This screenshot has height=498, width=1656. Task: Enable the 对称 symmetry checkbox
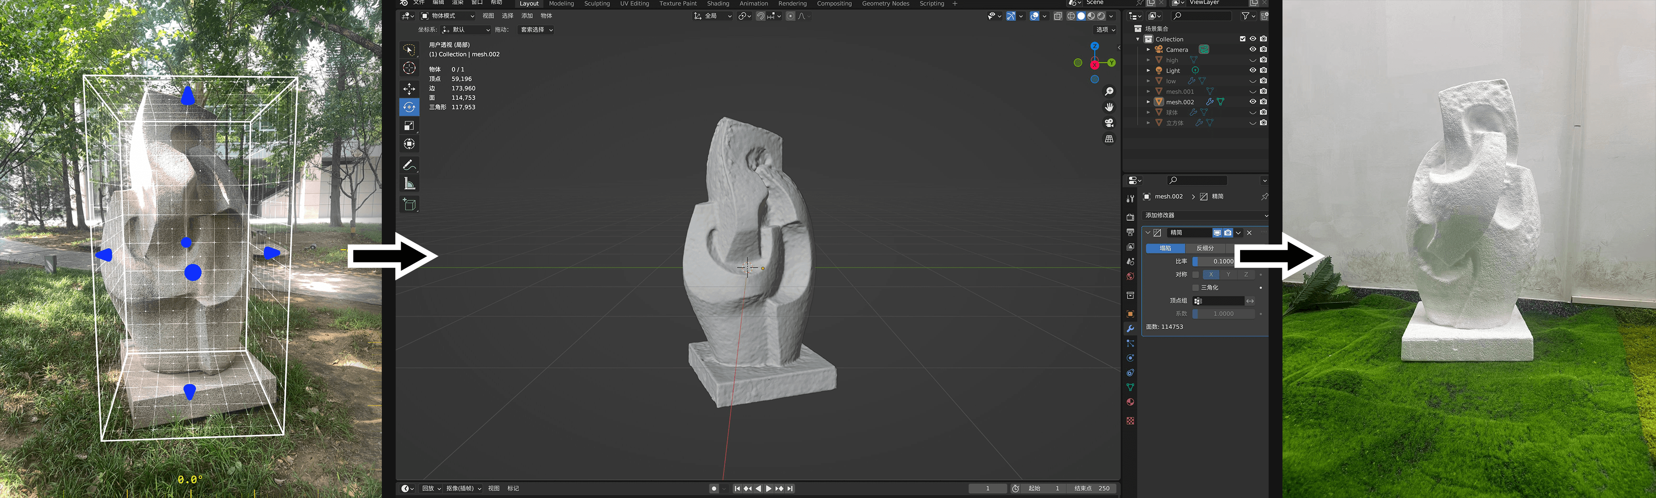[x=1196, y=274]
